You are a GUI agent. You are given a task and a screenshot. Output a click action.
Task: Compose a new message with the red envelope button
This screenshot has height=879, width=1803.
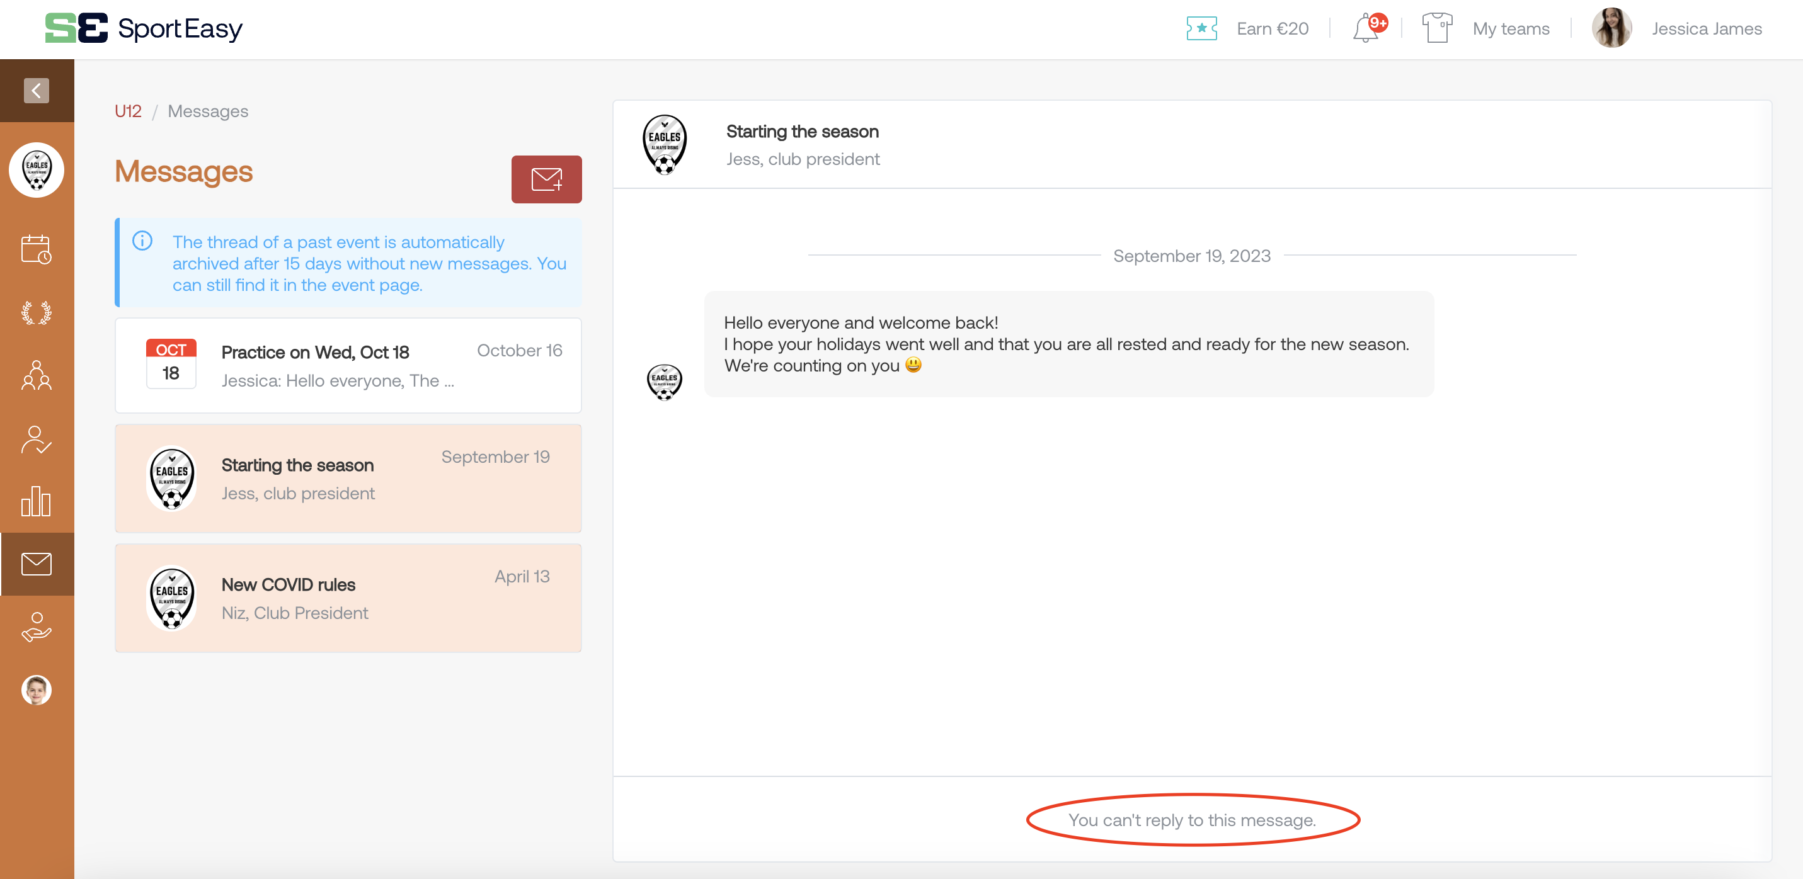pos(546,179)
